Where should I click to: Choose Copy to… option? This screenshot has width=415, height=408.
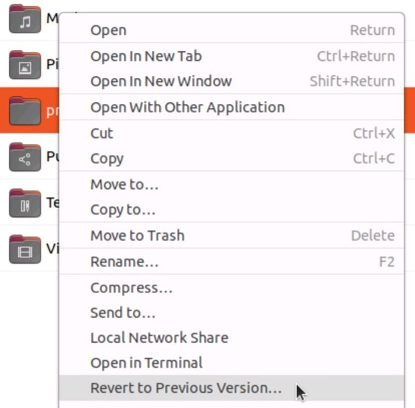[123, 210]
